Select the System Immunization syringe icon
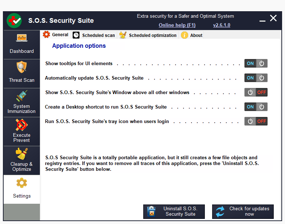 point(22,96)
